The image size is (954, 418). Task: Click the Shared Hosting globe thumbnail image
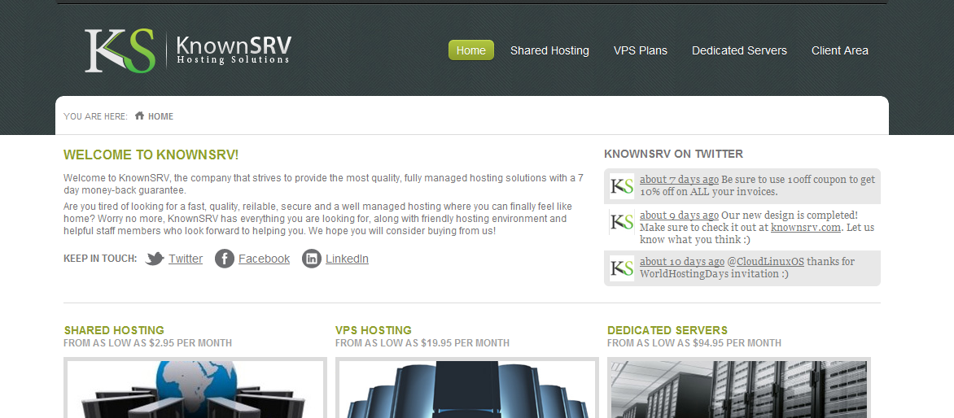click(195, 389)
